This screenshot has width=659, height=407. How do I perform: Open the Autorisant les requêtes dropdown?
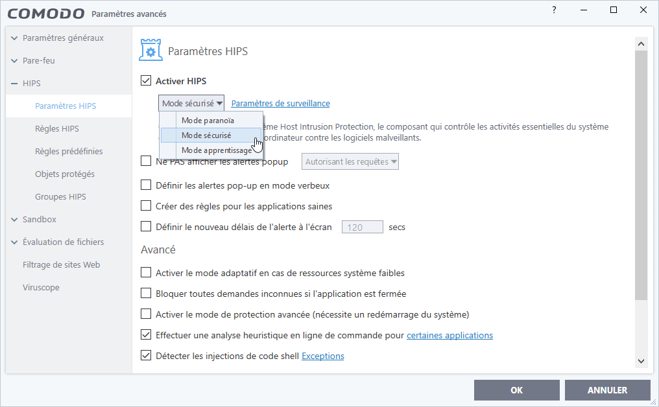pyautogui.click(x=350, y=162)
